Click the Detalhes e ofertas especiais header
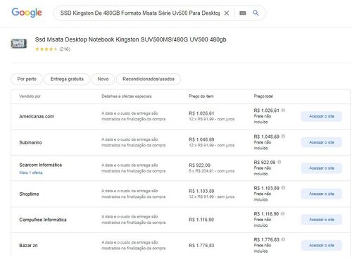The width and height of the screenshot is (352, 257). [127, 96]
